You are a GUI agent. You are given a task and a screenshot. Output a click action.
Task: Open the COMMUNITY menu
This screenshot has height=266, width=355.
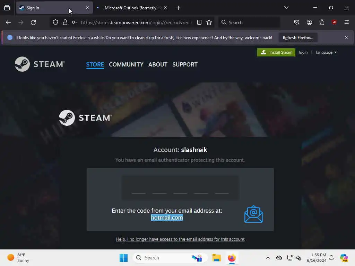[x=126, y=65]
